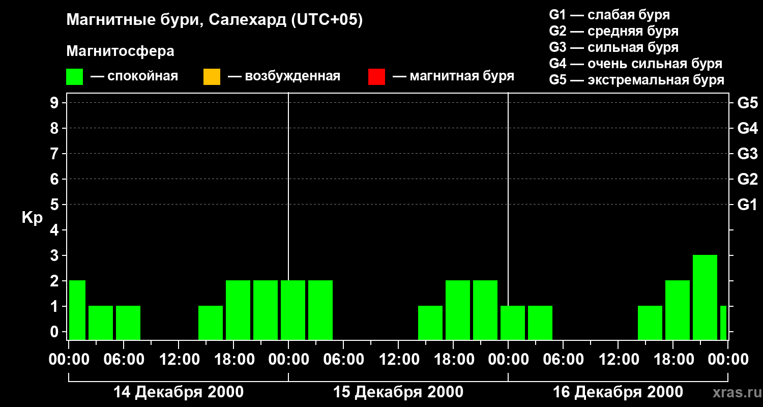Screen dimensions: 763x407
Task: Click the 'G1 — слабая буря' legend line
Action: (609, 15)
